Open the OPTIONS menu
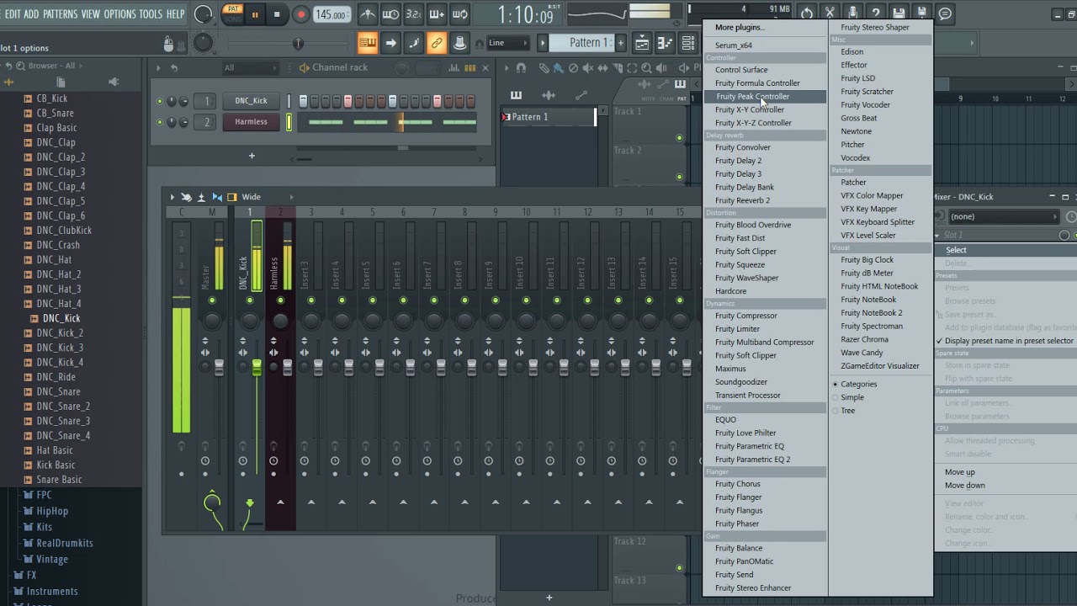The height and width of the screenshot is (606, 1077). (119, 14)
